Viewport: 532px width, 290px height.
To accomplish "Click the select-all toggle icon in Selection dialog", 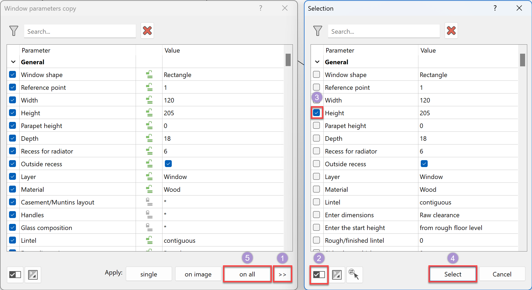I will [x=319, y=275].
